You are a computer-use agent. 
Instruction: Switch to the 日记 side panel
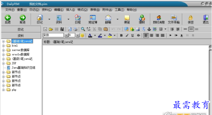(x=21, y=29)
